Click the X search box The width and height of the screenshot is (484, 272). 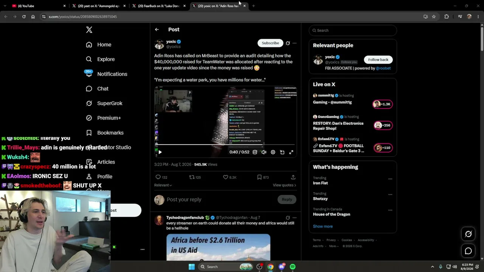tap(353, 30)
